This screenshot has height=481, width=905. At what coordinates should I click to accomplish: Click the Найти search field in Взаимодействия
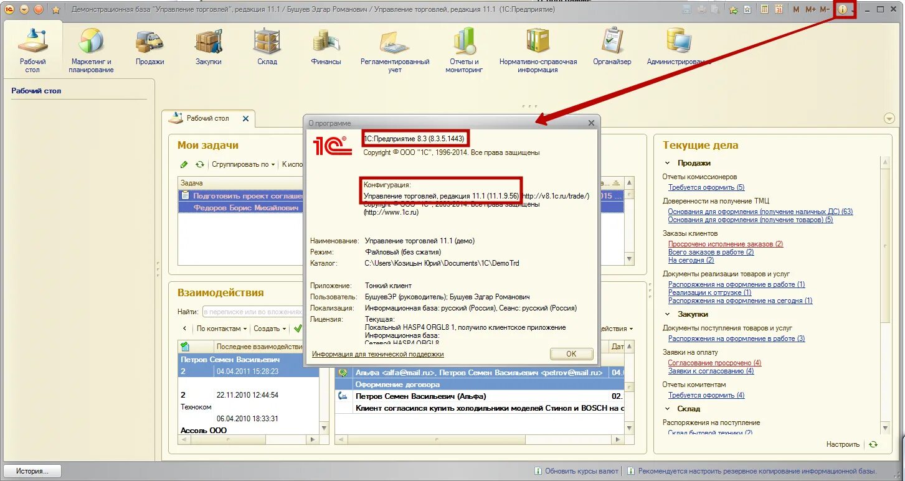tap(252, 312)
